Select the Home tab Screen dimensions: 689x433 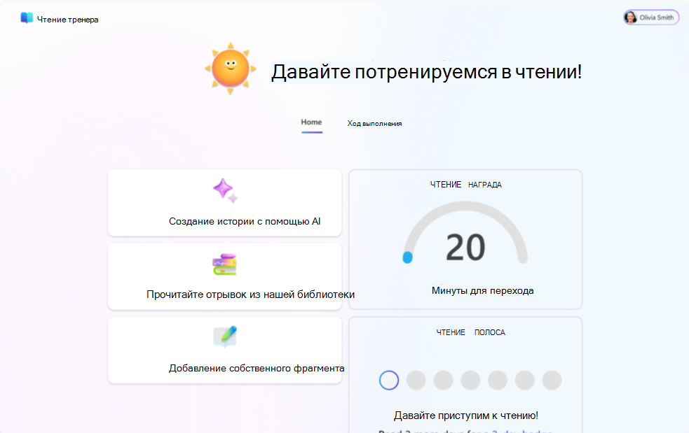[x=311, y=122]
